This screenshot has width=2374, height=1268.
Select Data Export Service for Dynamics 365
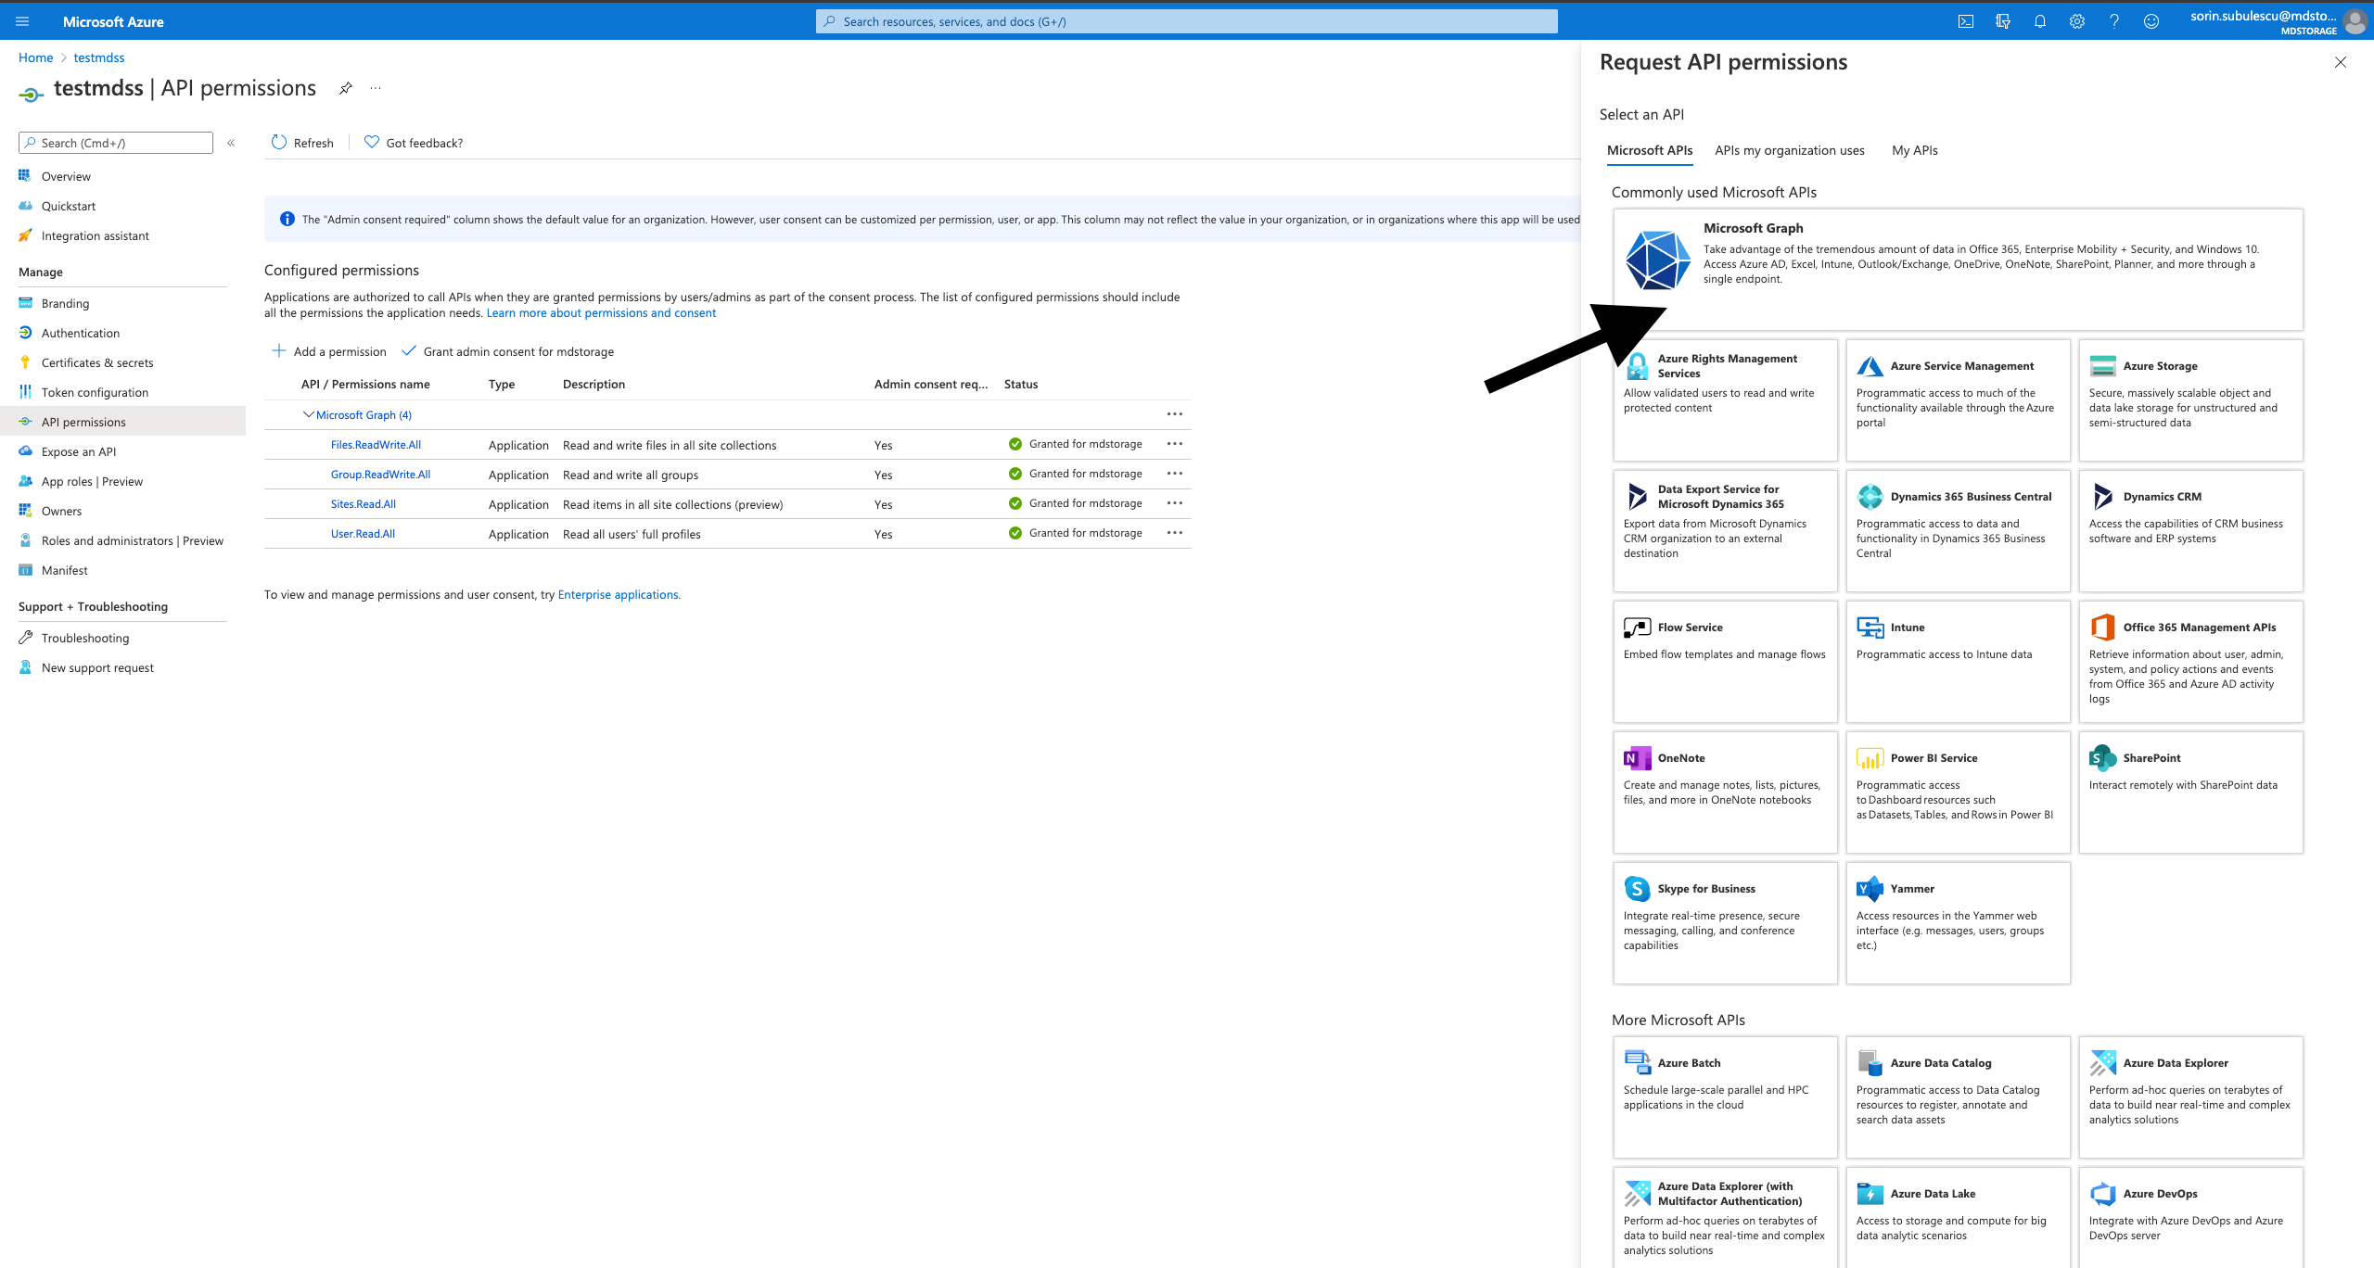(x=1725, y=530)
